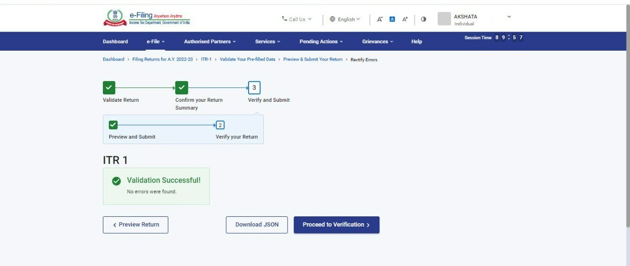Viewport: 630px width, 266px height.
Task: Click the user profile avatar
Action: point(444,19)
